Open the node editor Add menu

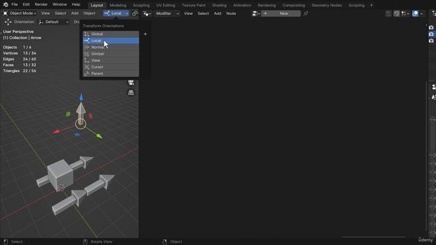[x=217, y=14]
